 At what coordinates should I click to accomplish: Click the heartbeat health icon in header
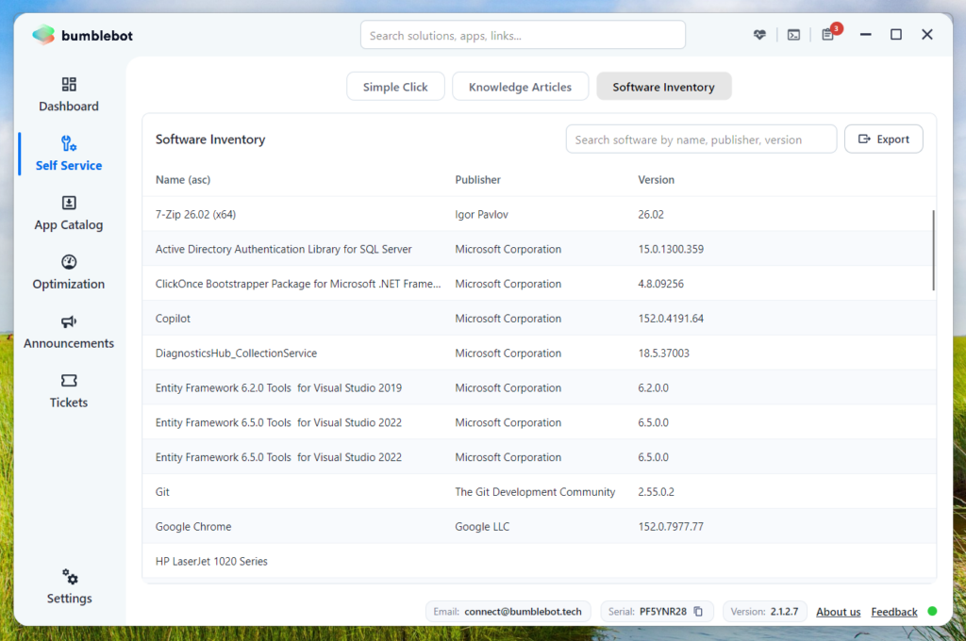[759, 35]
